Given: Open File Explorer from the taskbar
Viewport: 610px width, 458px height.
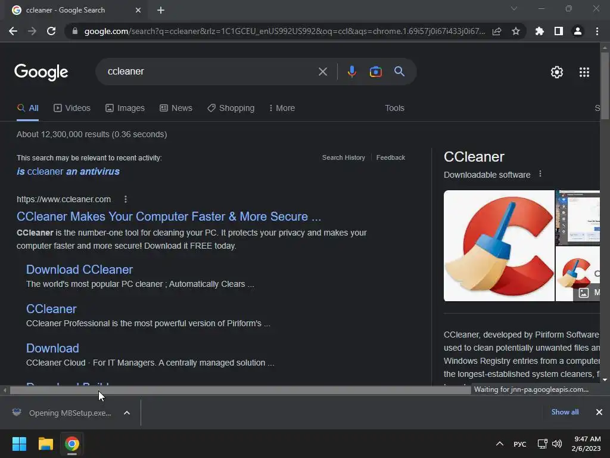Looking at the screenshot, I should tap(45, 444).
